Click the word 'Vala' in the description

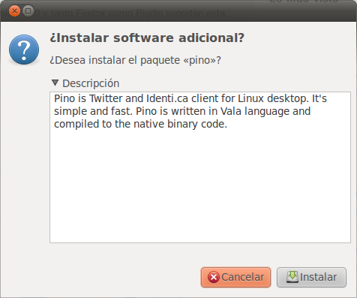tap(231, 111)
